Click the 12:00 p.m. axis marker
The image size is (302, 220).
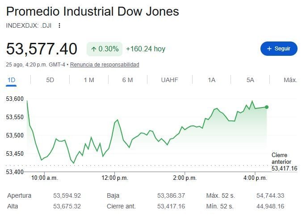[x=115, y=178]
